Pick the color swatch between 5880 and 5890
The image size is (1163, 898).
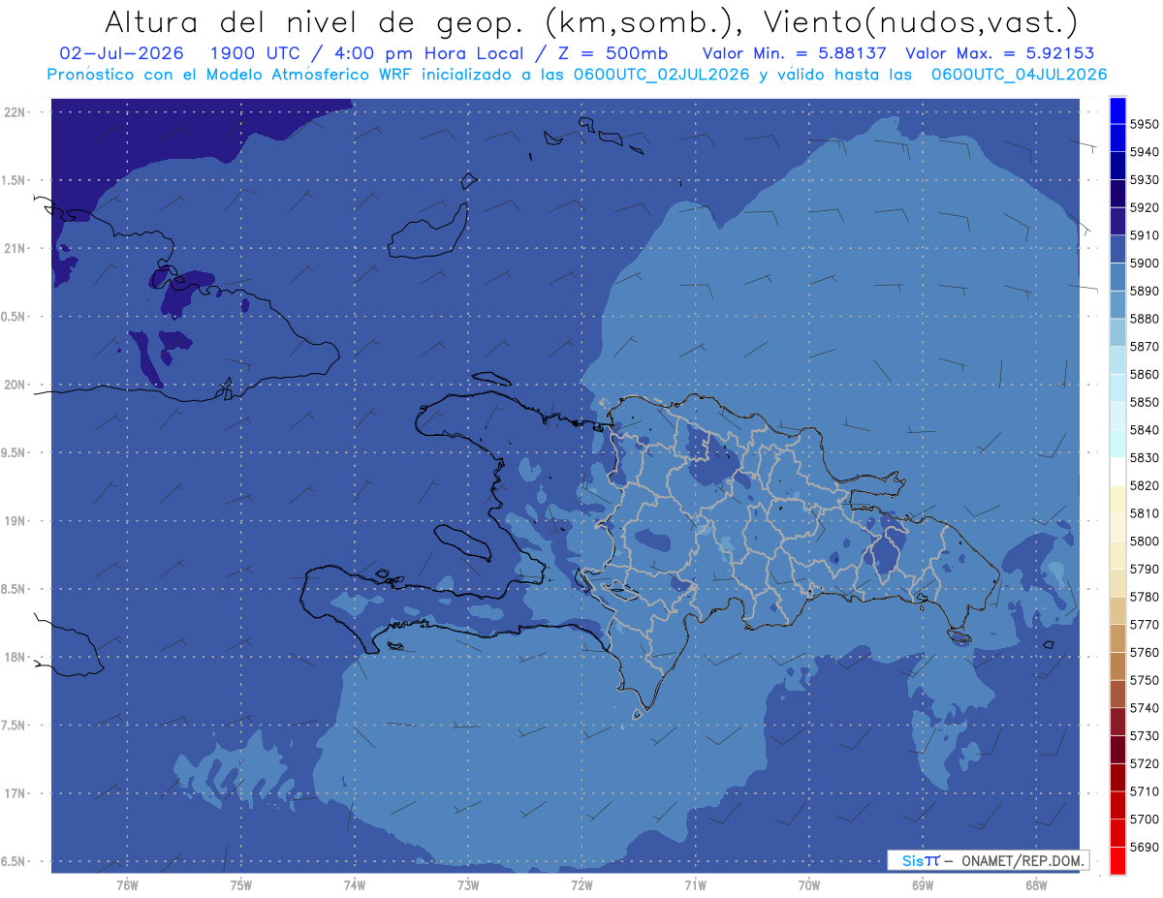coord(1117,305)
